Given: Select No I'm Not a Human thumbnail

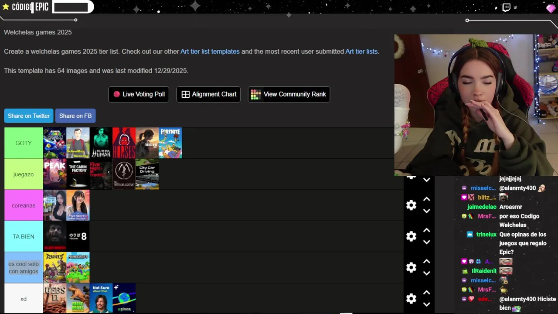Looking at the screenshot, I should pyautogui.click(x=101, y=143).
